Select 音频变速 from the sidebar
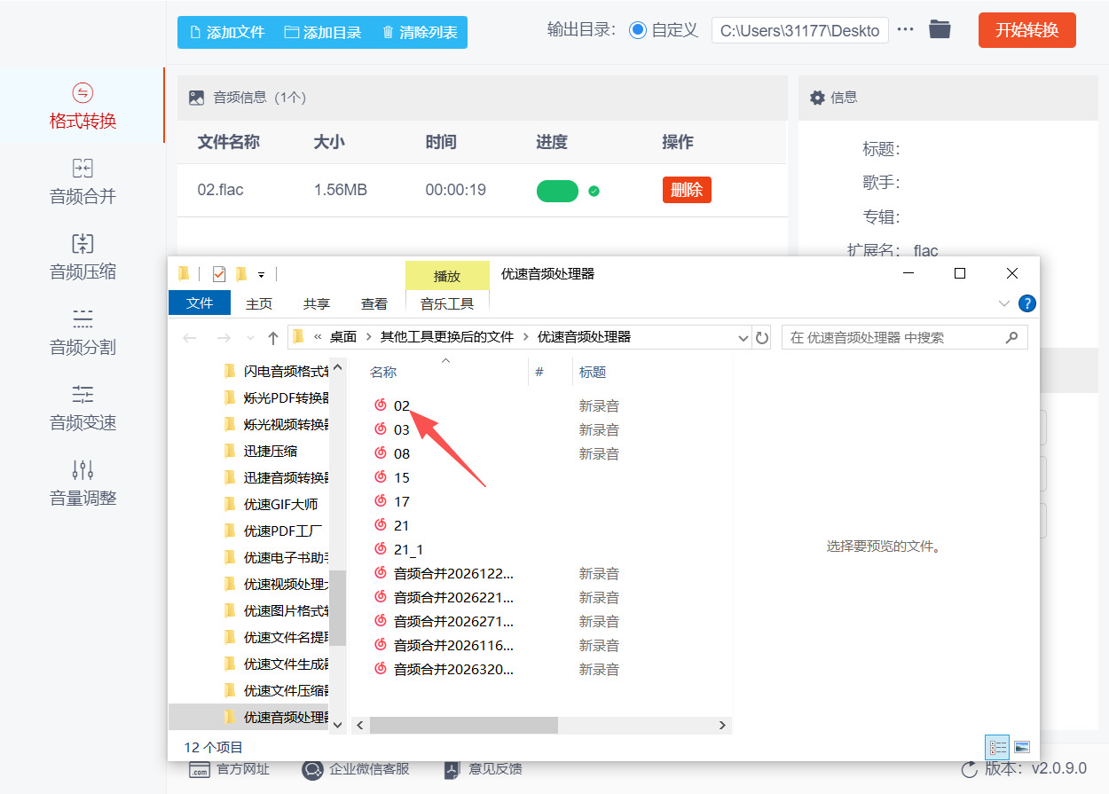Image resolution: width=1109 pixels, height=794 pixels. click(83, 407)
